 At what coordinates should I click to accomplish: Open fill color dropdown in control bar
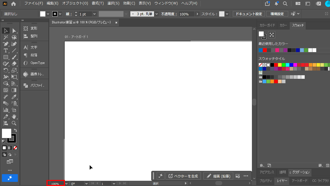click(x=48, y=14)
